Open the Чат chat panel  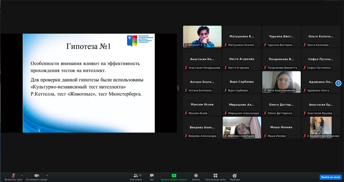152,177
